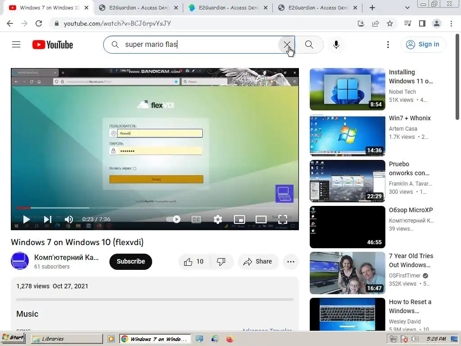The image size is (461, 346).
Task: Click the channel watermark in video
Action: pos(285,194)
